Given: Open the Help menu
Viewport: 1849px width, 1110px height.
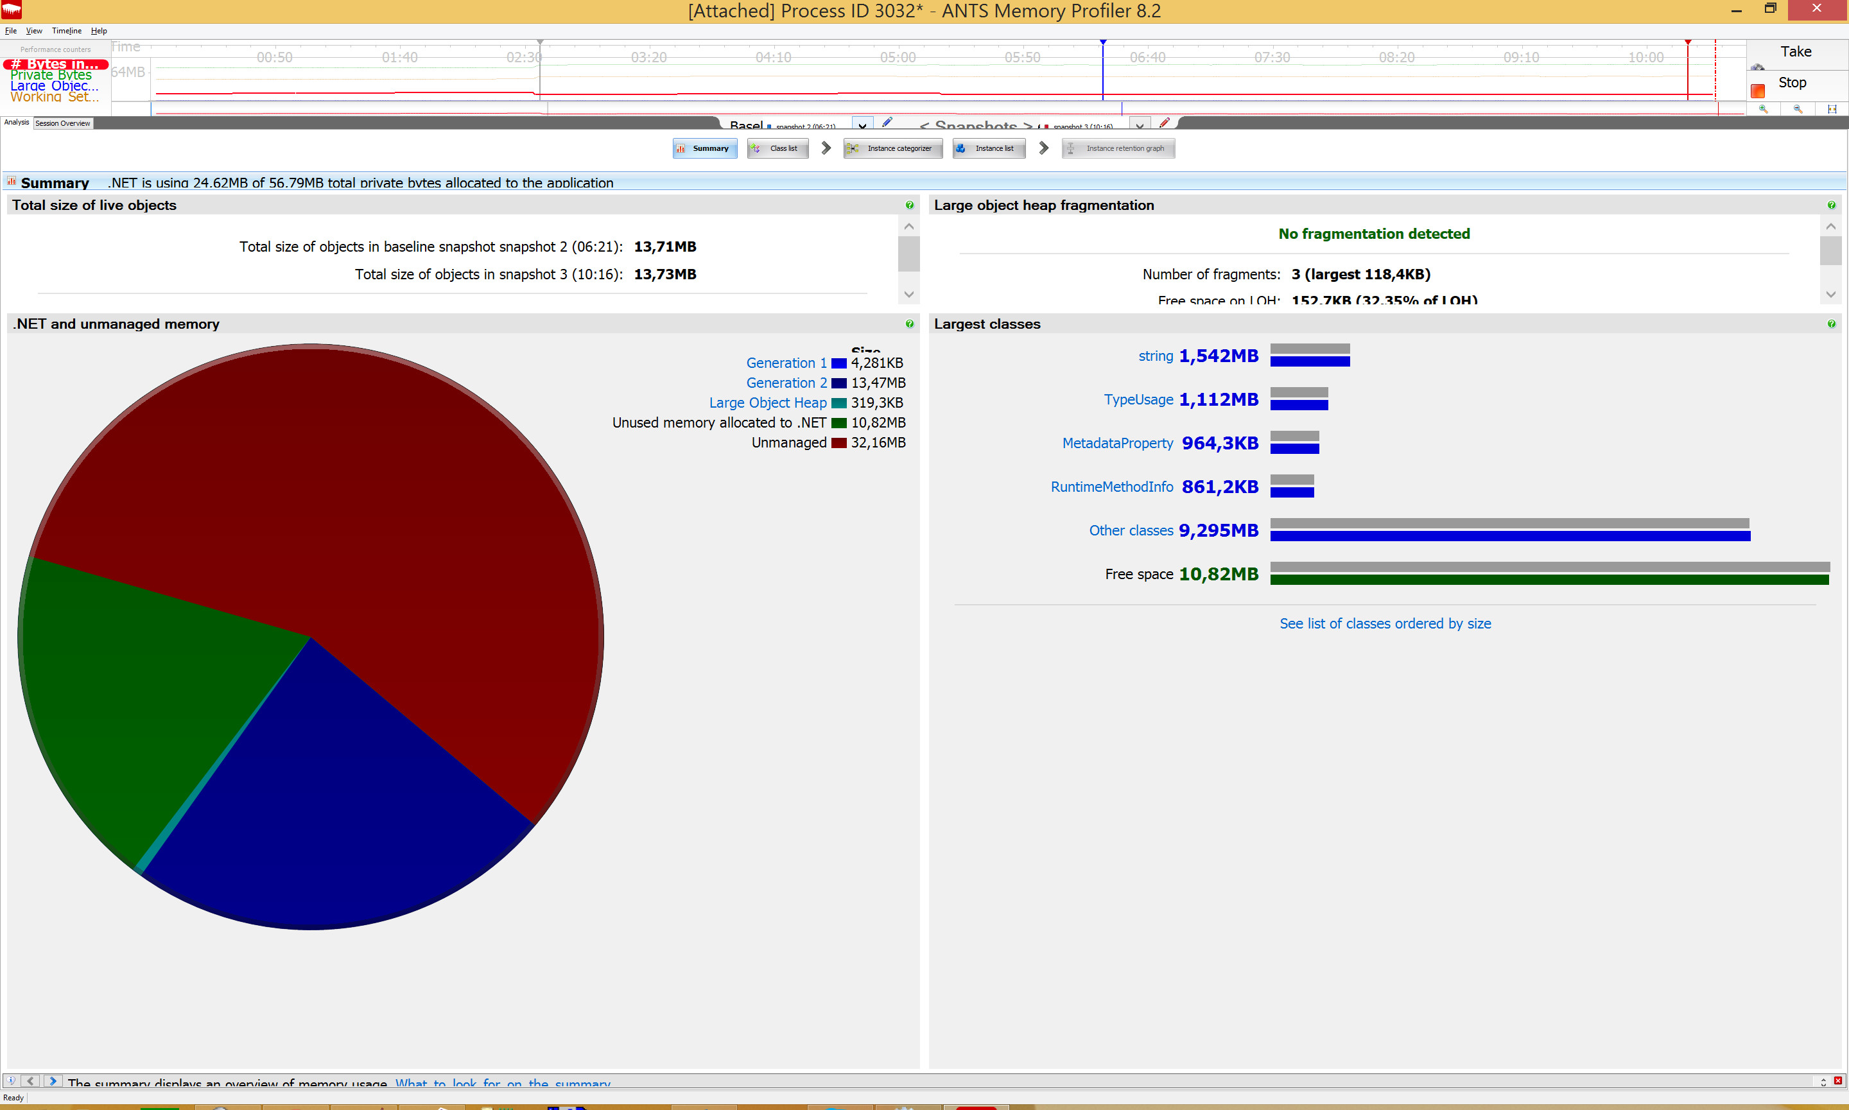Looking at the screenshot, I should 99,31.
